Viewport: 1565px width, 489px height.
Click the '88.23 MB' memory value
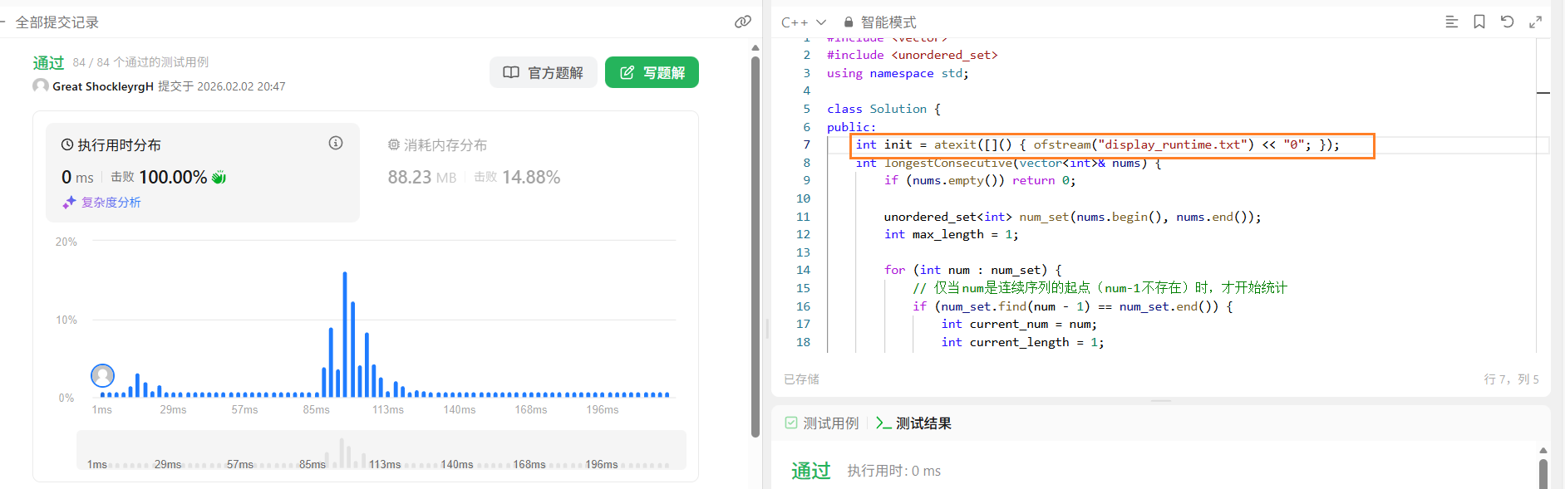coord(422,177)
